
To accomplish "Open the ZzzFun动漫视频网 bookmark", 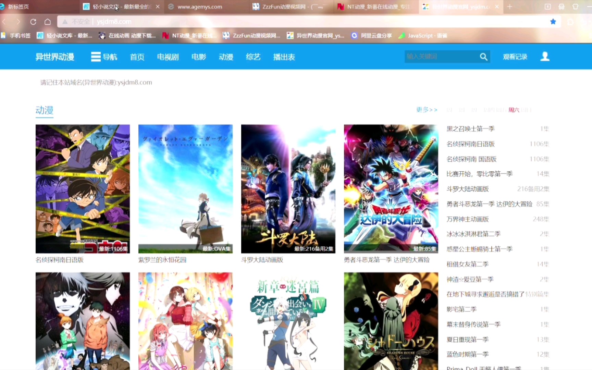I will (x=251, y=36).
